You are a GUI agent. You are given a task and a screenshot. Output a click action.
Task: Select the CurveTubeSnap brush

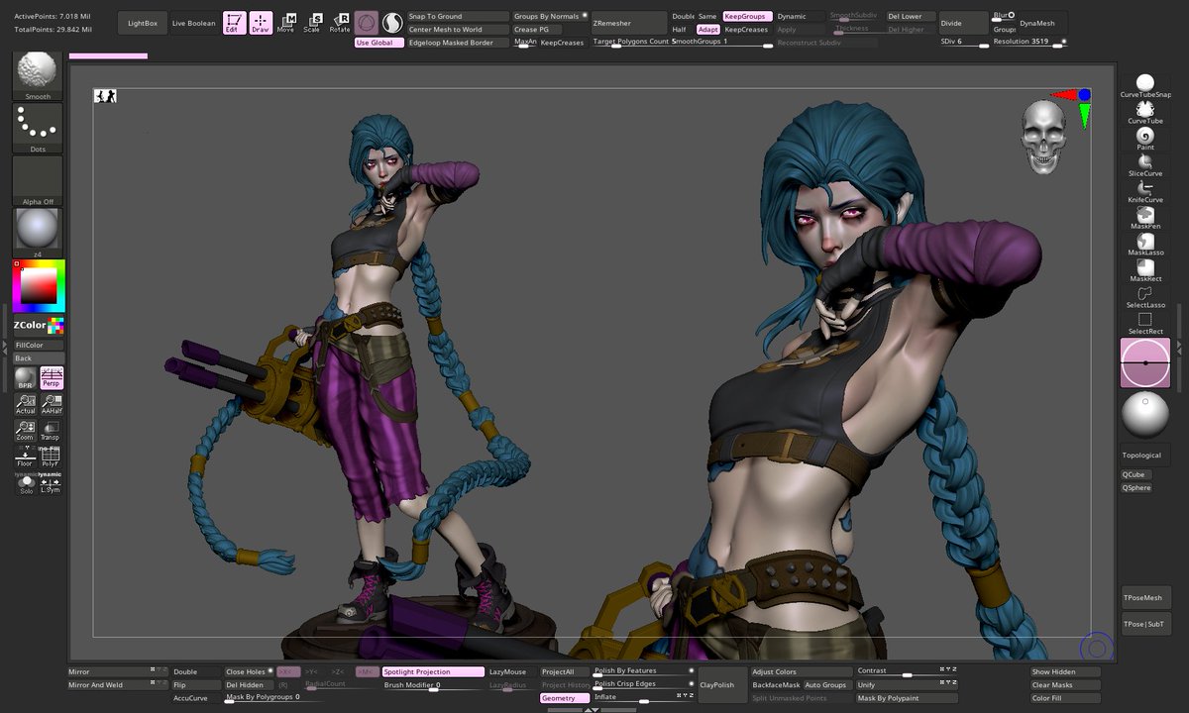[1145, 85]
